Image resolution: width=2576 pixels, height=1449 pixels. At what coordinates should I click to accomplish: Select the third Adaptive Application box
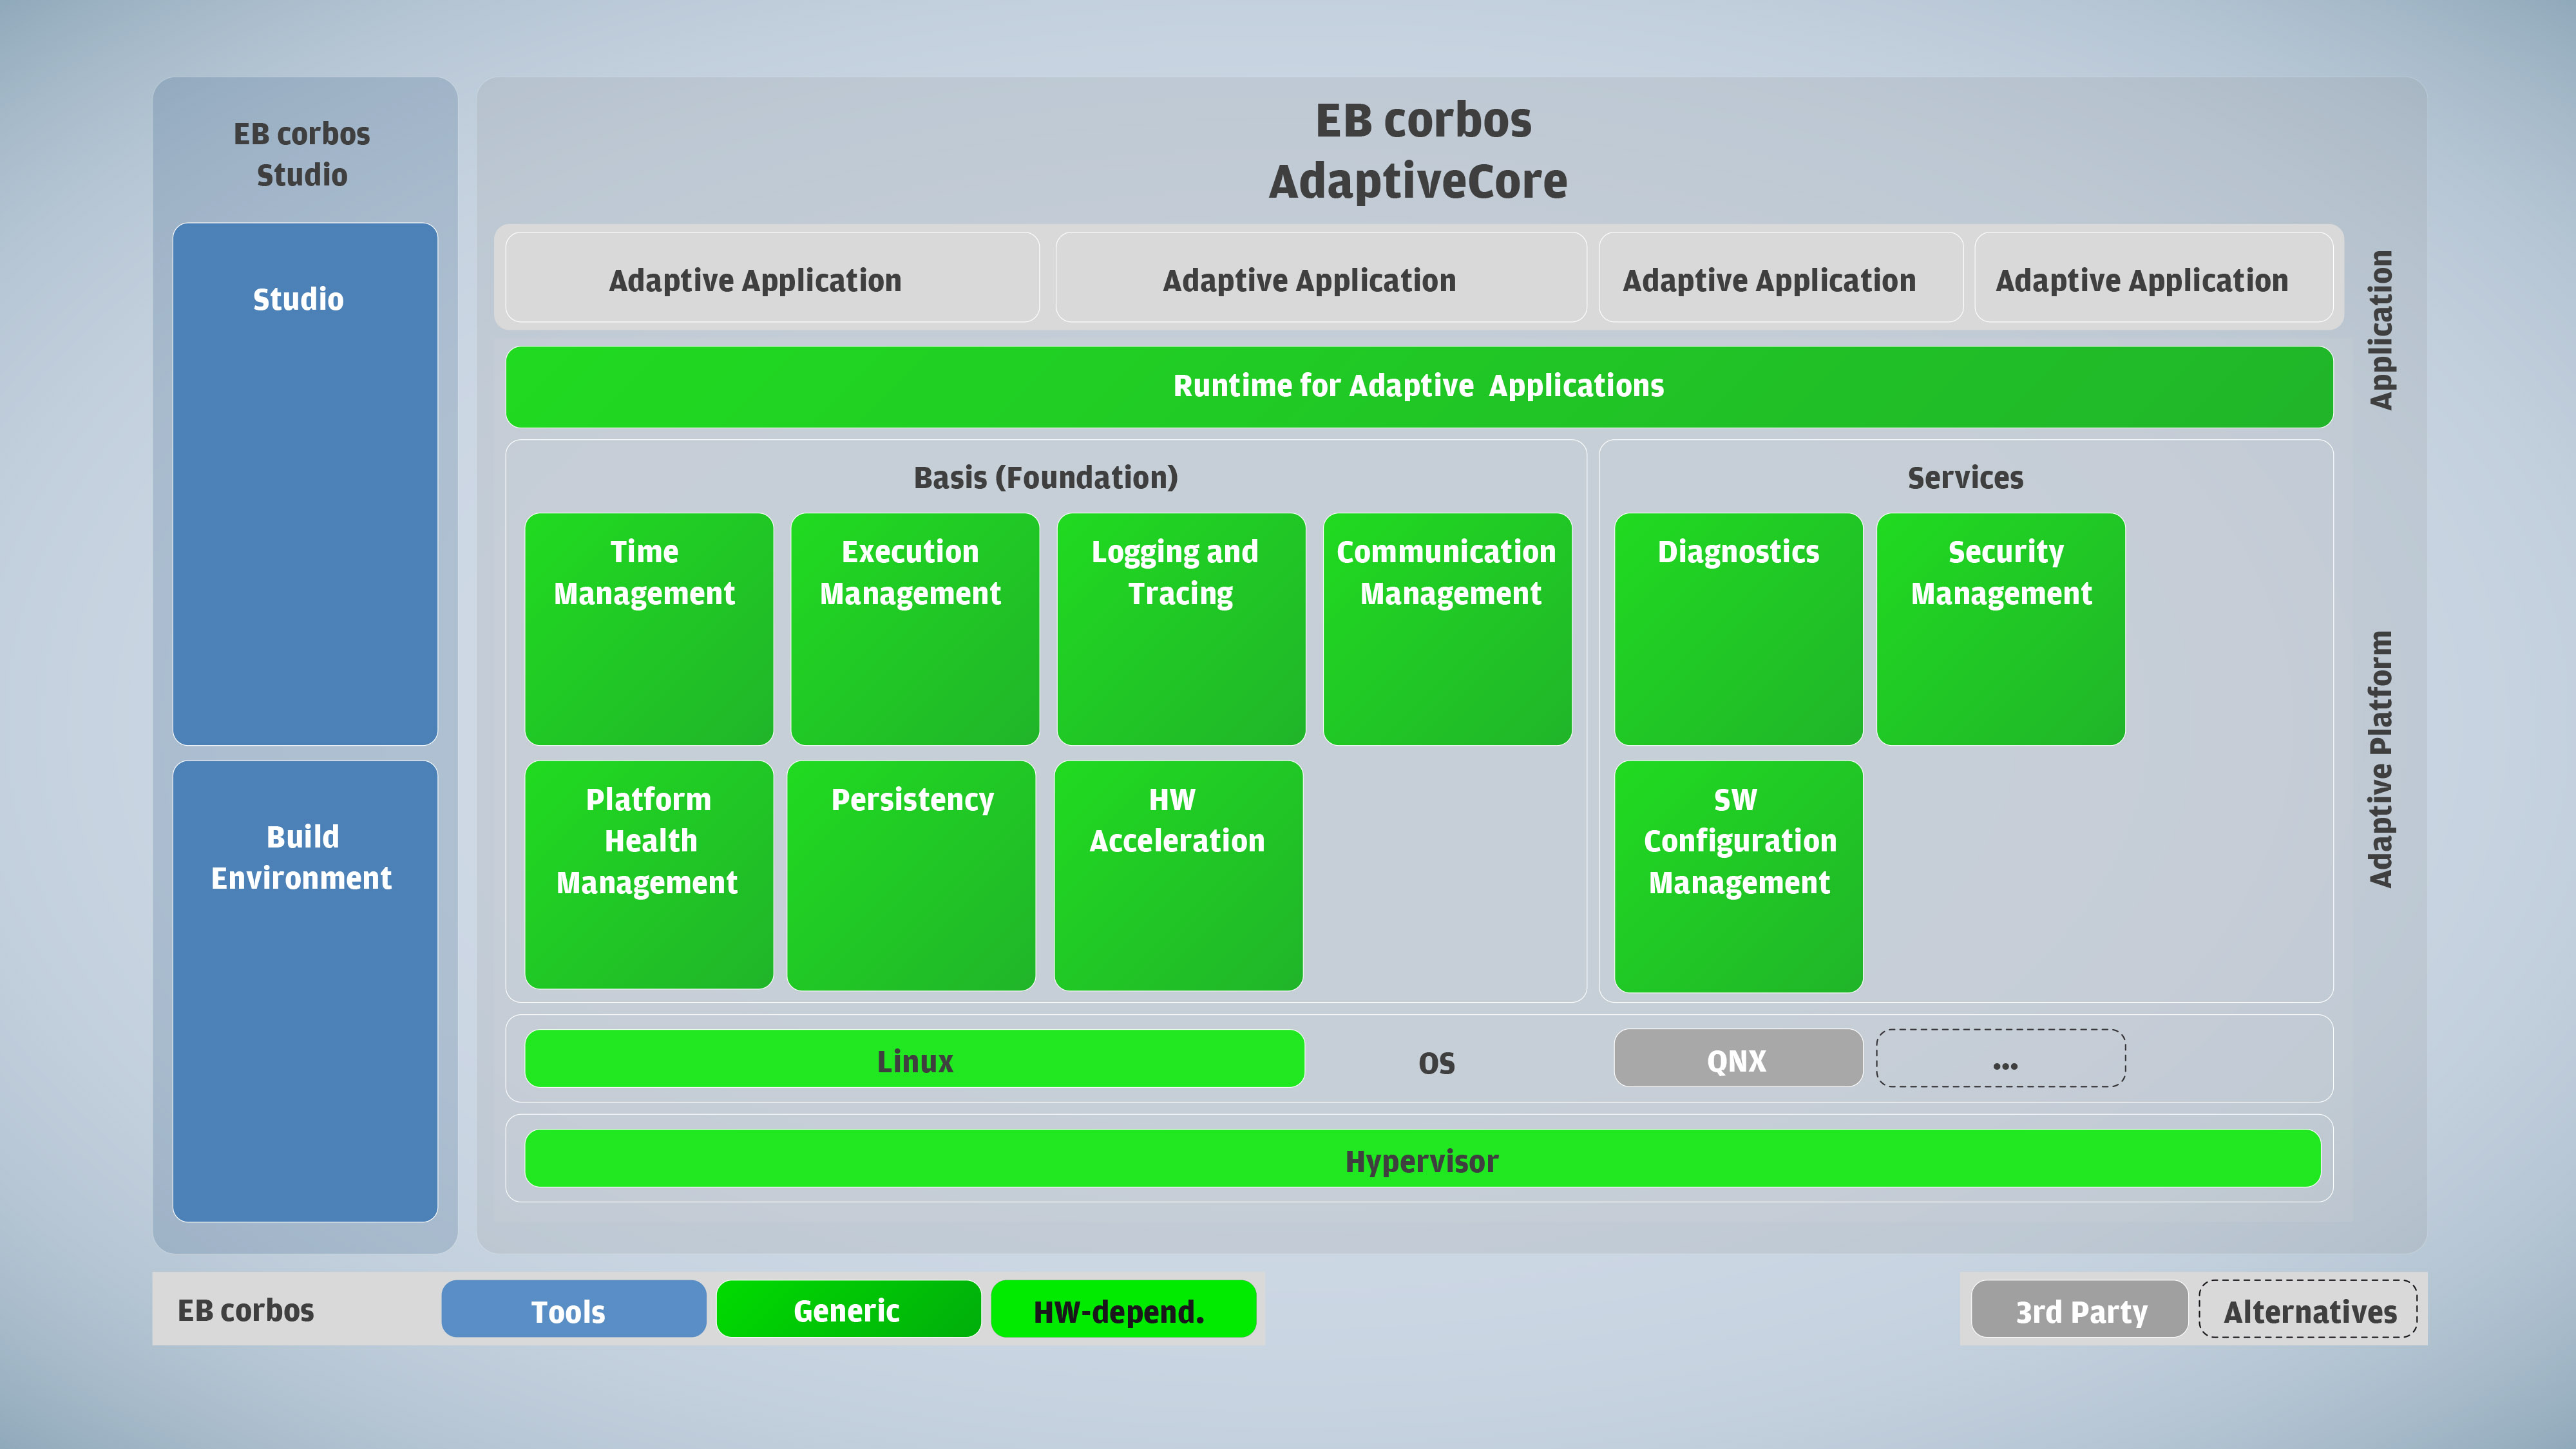(1780, 278)
